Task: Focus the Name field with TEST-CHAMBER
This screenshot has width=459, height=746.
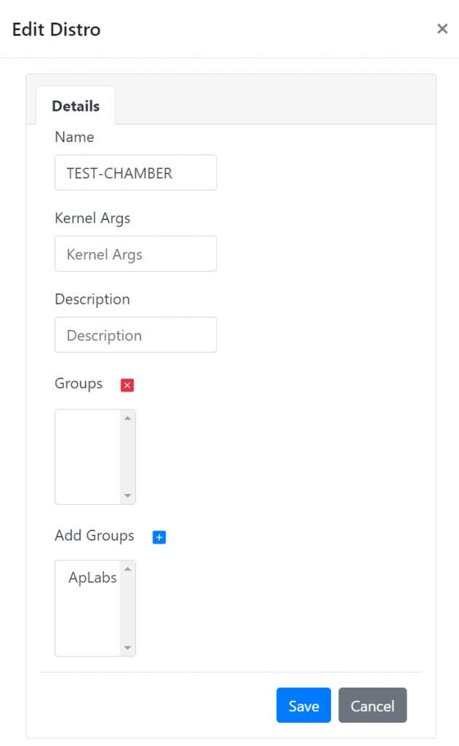Action: 135,173
